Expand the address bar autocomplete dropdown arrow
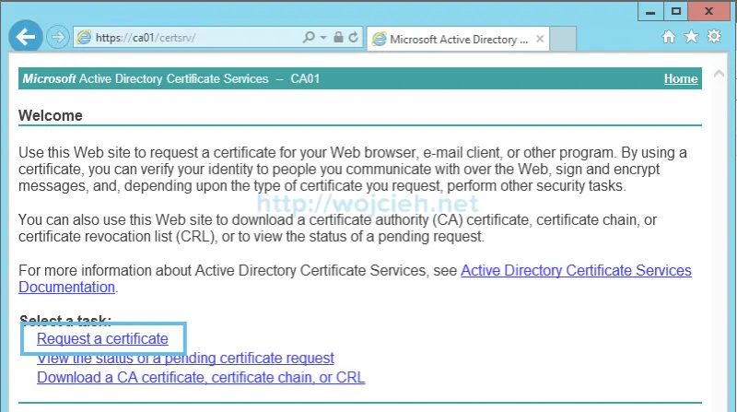 coord(323,37)
